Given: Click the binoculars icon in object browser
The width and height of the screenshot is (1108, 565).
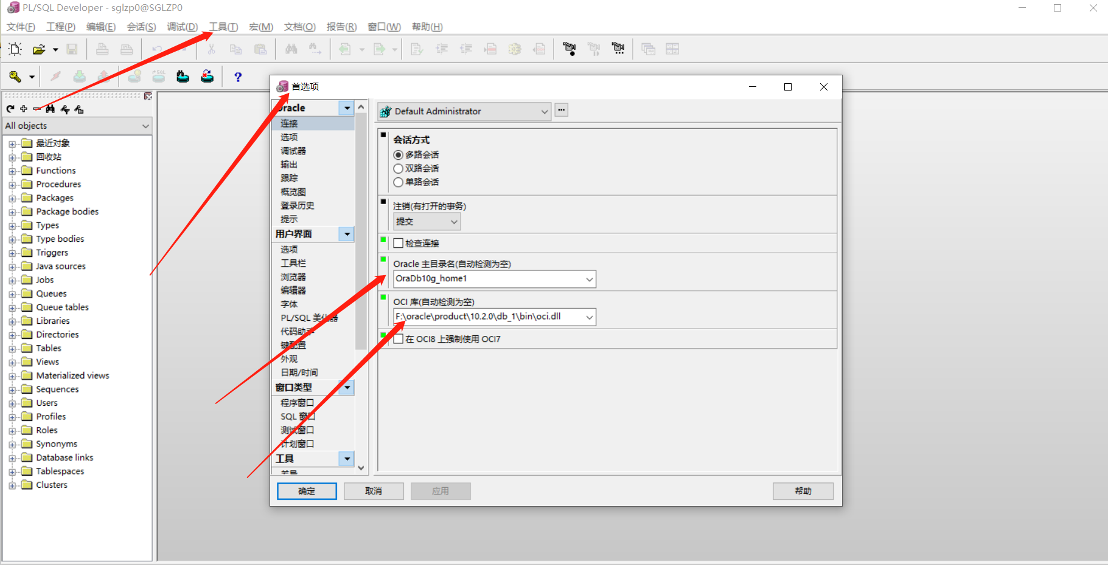Looking at the screenshot, I should (x=51, y=109).
